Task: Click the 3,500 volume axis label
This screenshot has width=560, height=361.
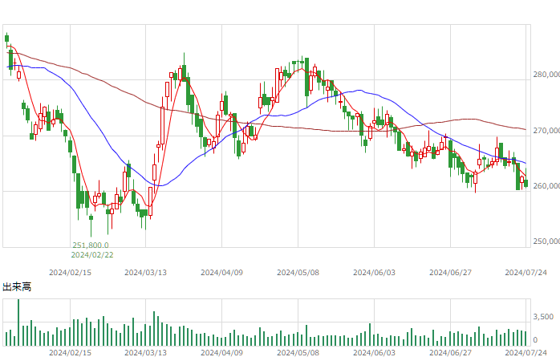Action: (x=543, y=317)
